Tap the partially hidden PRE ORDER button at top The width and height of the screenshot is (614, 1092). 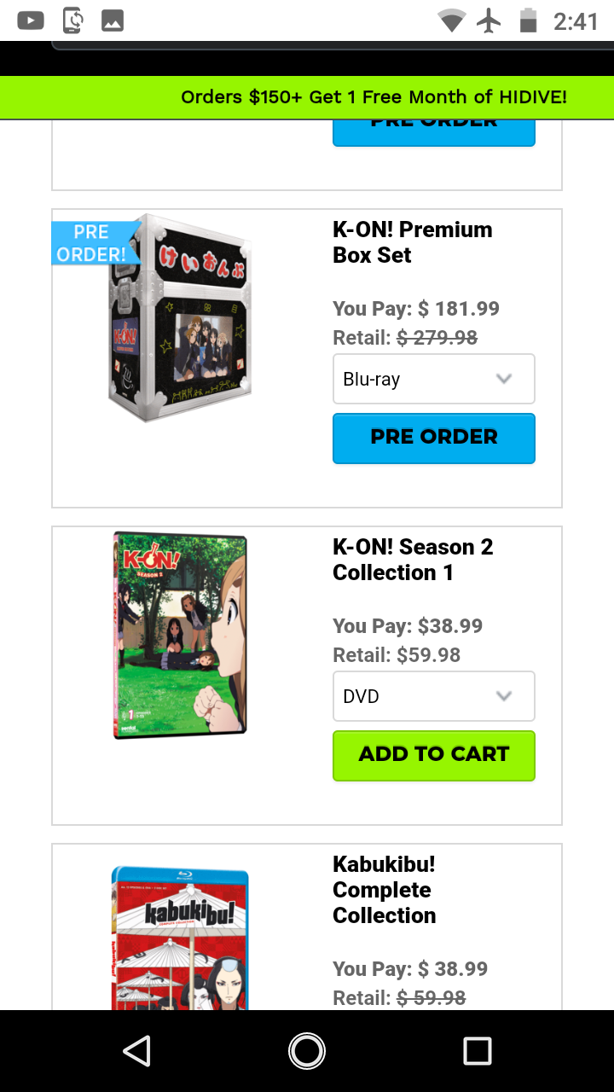(x=434, y=132)
